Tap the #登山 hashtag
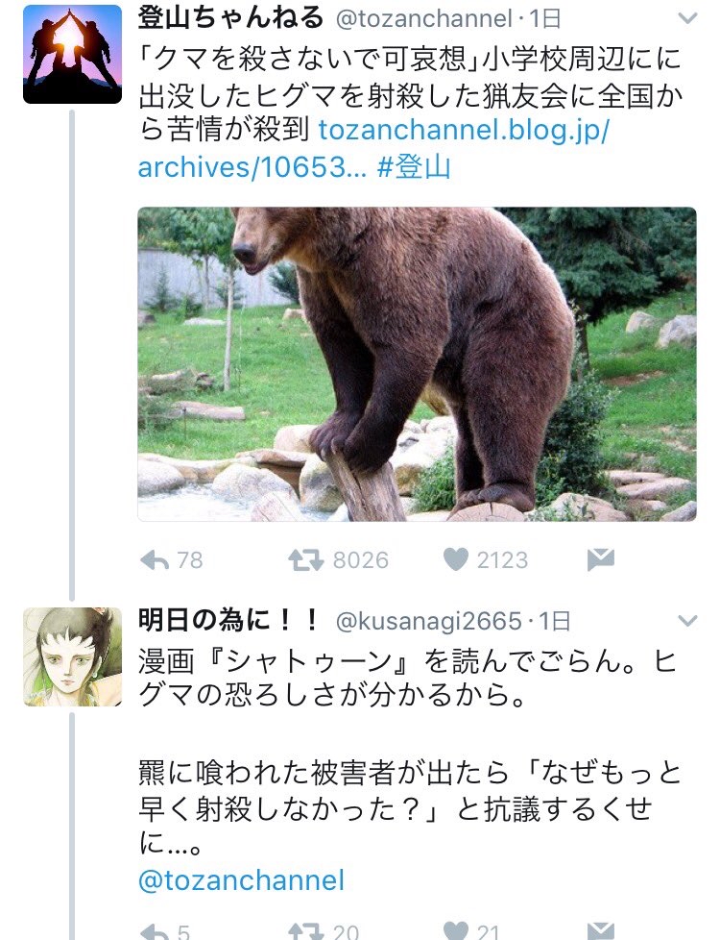The image size is (720, 940). pyautogui.click(x=414, y=168)
